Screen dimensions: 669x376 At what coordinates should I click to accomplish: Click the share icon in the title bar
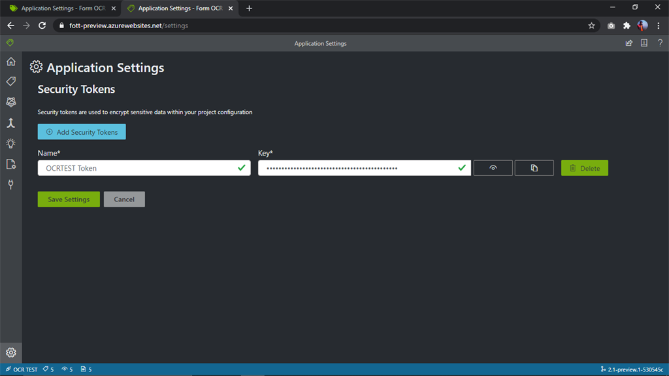(629, 43)
